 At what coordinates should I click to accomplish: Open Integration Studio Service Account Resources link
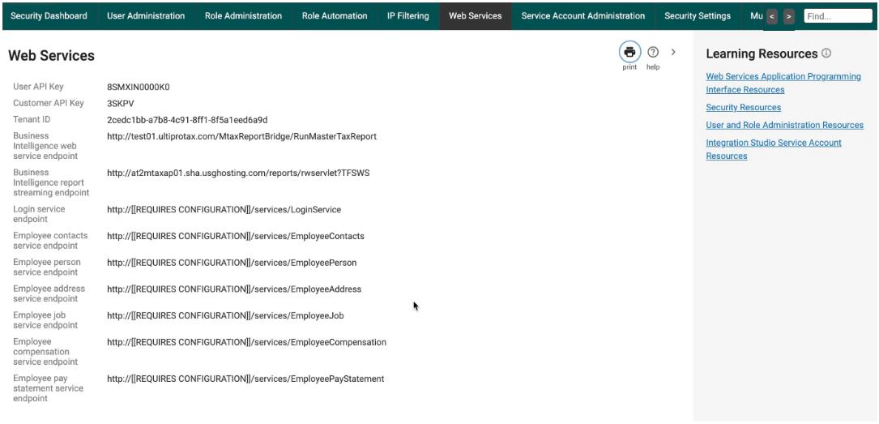pyautogui.click(x=774, y=149)
